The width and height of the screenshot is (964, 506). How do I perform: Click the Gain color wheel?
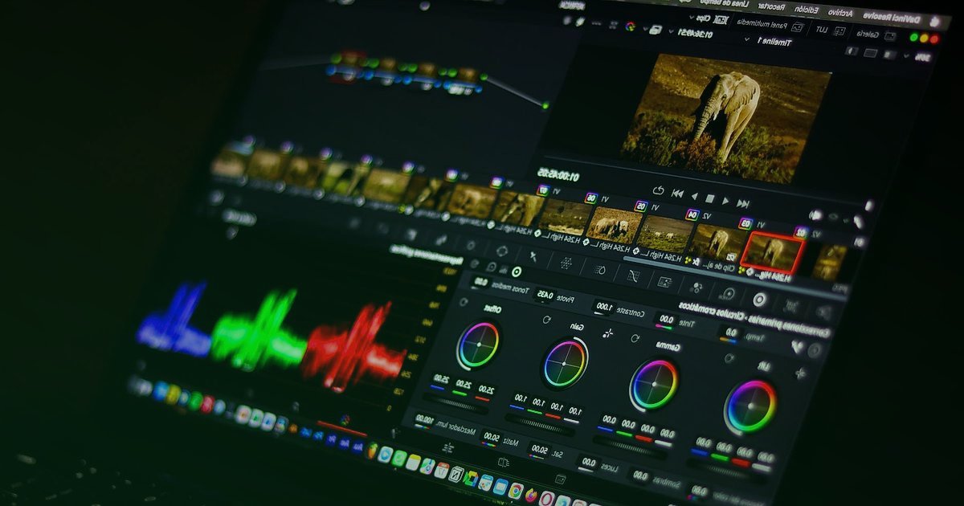tap(565, 364)
